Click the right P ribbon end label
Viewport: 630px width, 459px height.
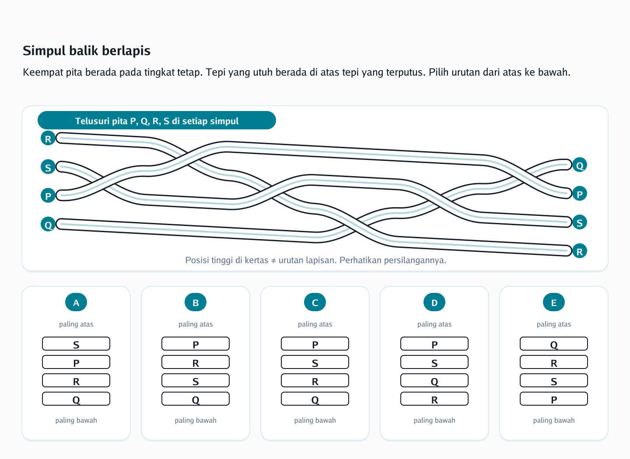click(580, 194)
